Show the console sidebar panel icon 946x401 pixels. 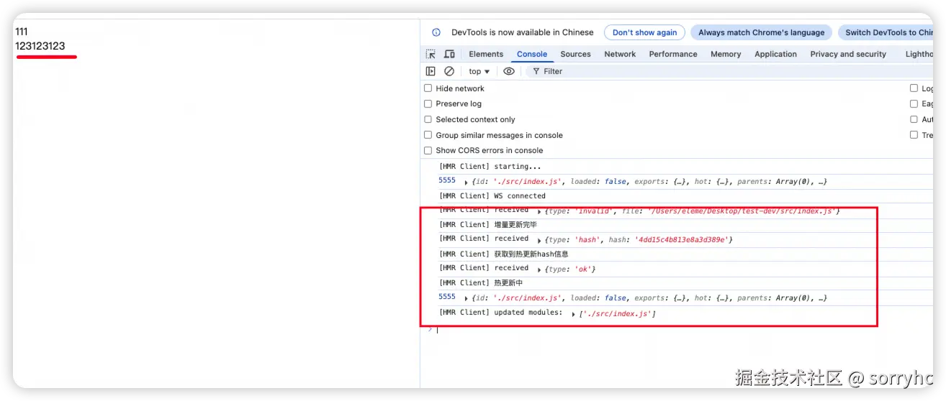[431, 71]
